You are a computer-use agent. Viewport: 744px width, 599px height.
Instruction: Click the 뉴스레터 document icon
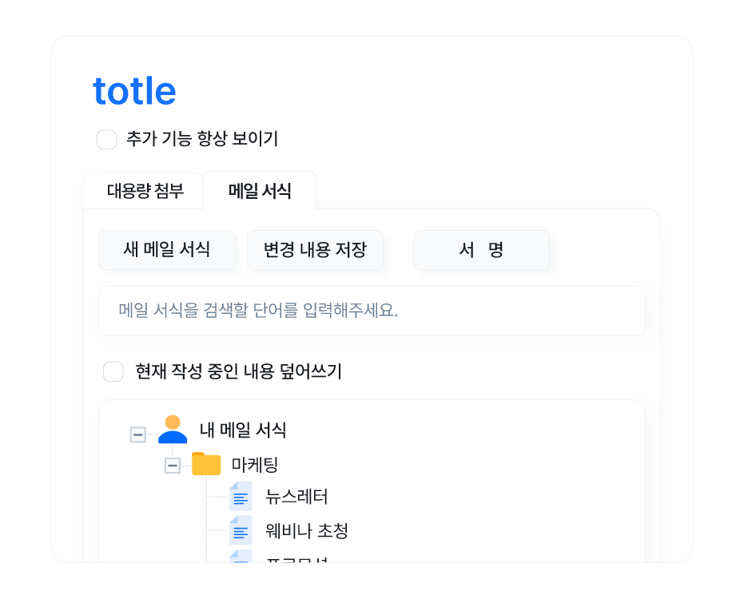(x=241, y=497)
